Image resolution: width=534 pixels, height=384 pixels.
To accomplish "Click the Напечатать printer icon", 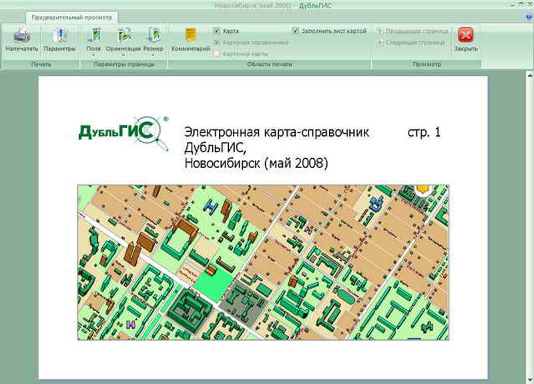I will [x=21, y=36].
